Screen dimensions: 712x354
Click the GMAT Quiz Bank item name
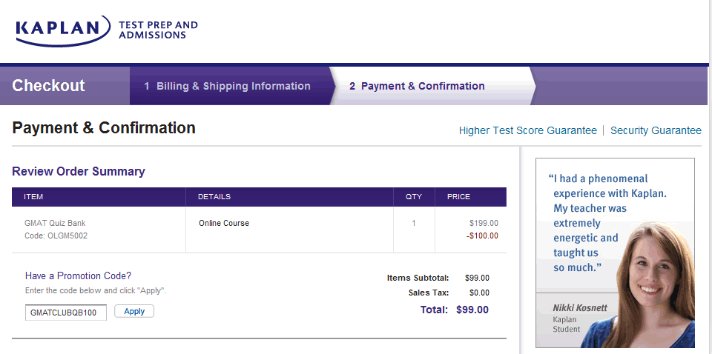tap(55, 223)
